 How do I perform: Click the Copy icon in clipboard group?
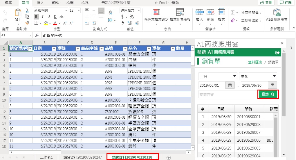point(27,17)
